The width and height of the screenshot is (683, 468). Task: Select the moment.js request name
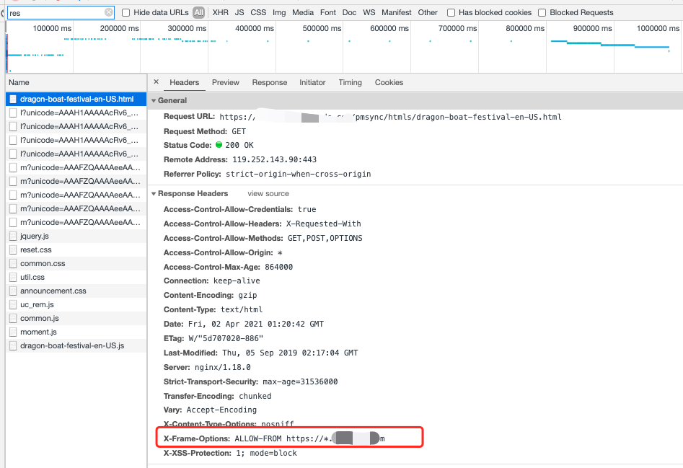[38, 332]
